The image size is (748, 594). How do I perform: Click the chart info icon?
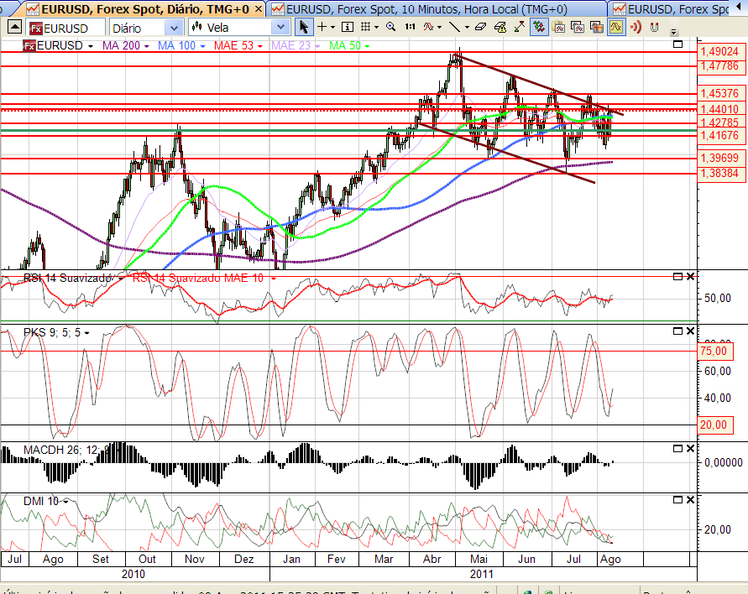pyautogui.click(x=347, y=27)
